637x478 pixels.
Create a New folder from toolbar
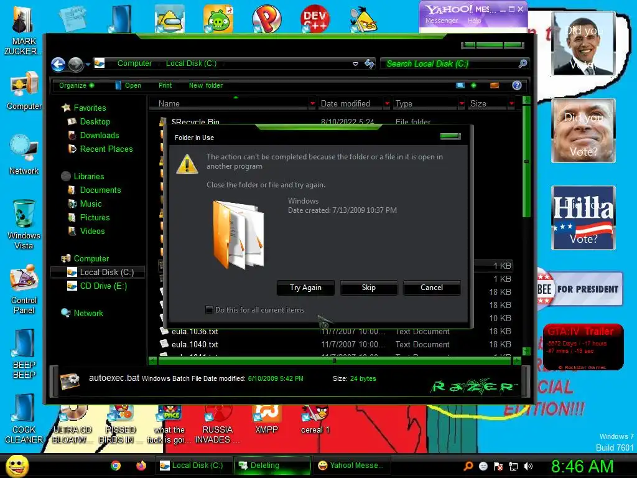point(205,85)
